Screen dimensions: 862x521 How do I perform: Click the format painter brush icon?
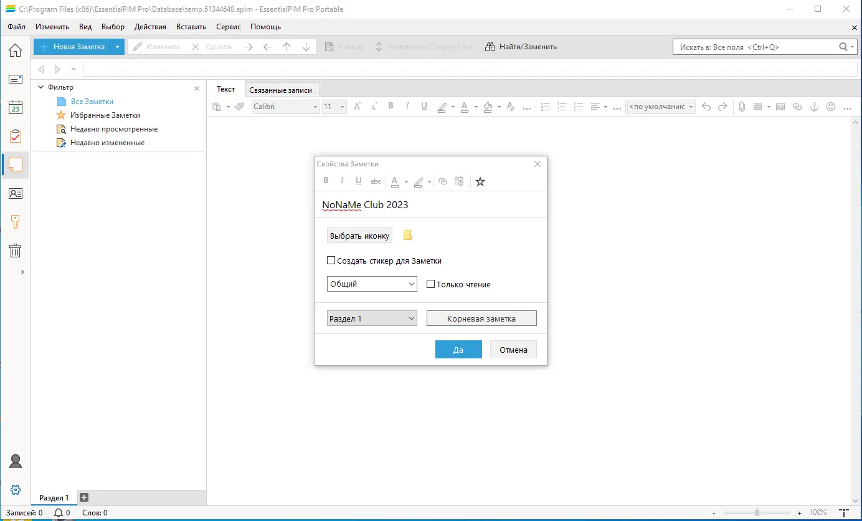239,107
